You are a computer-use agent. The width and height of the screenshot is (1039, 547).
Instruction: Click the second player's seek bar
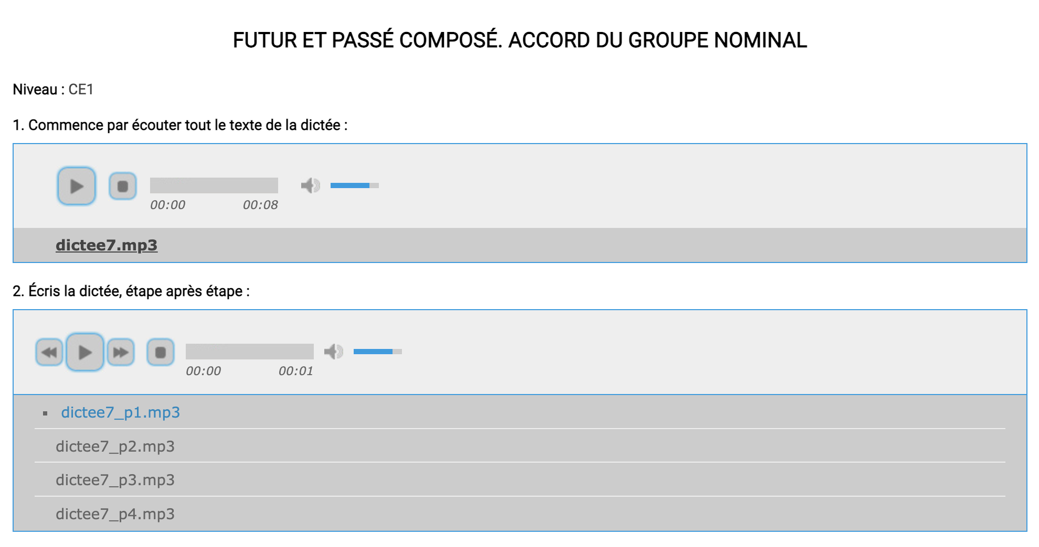249,352
